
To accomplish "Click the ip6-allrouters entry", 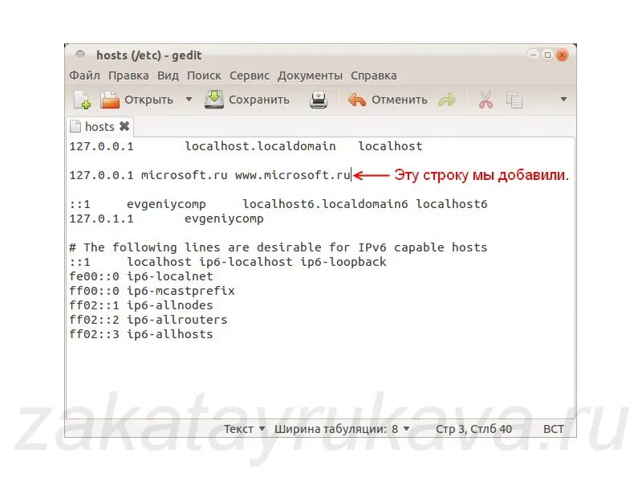I will pyautogui.click(x=177, y=320).
